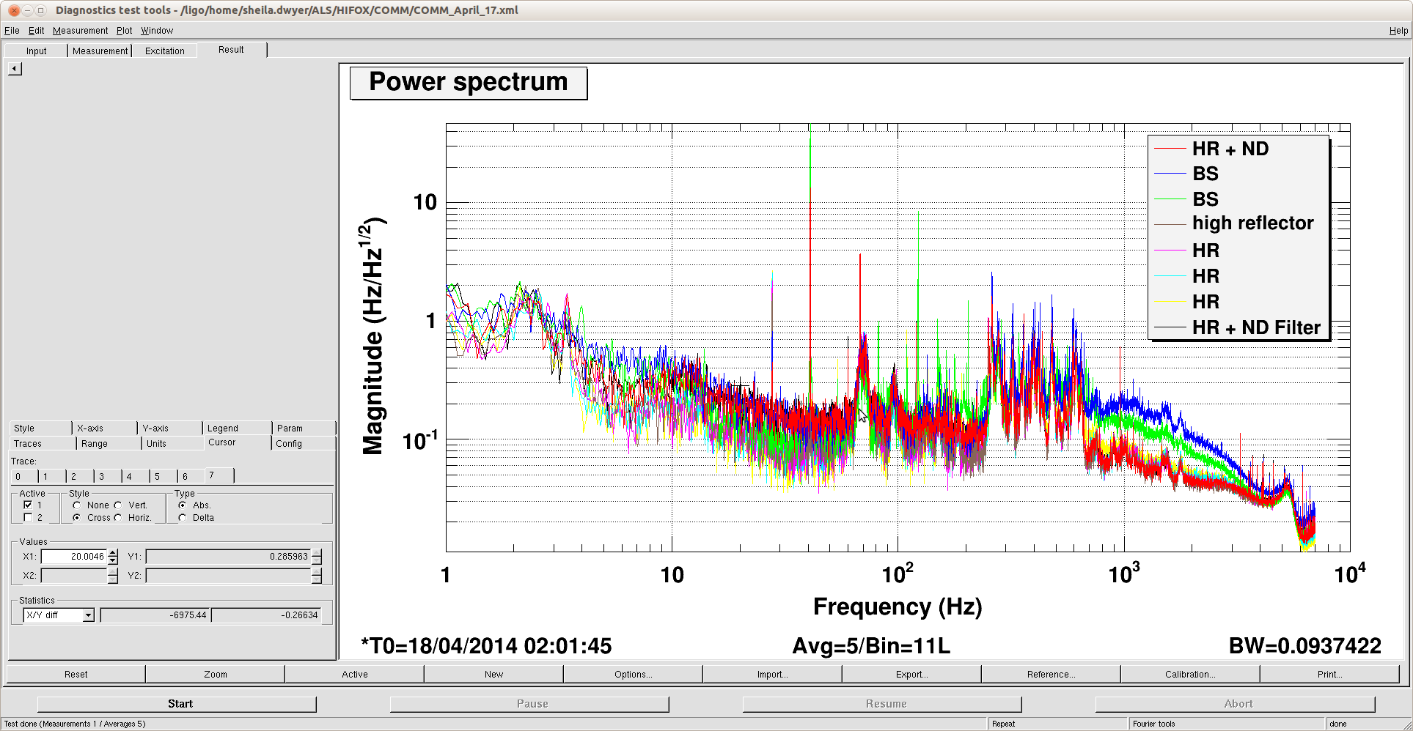The width and height of the screenshot is (1413, 731).
Task: Enable Active cursor 2 checkbox
Action: pyautogui.click(x=28, y=518)
